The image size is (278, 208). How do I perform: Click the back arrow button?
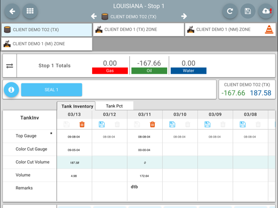coord(12,12)
